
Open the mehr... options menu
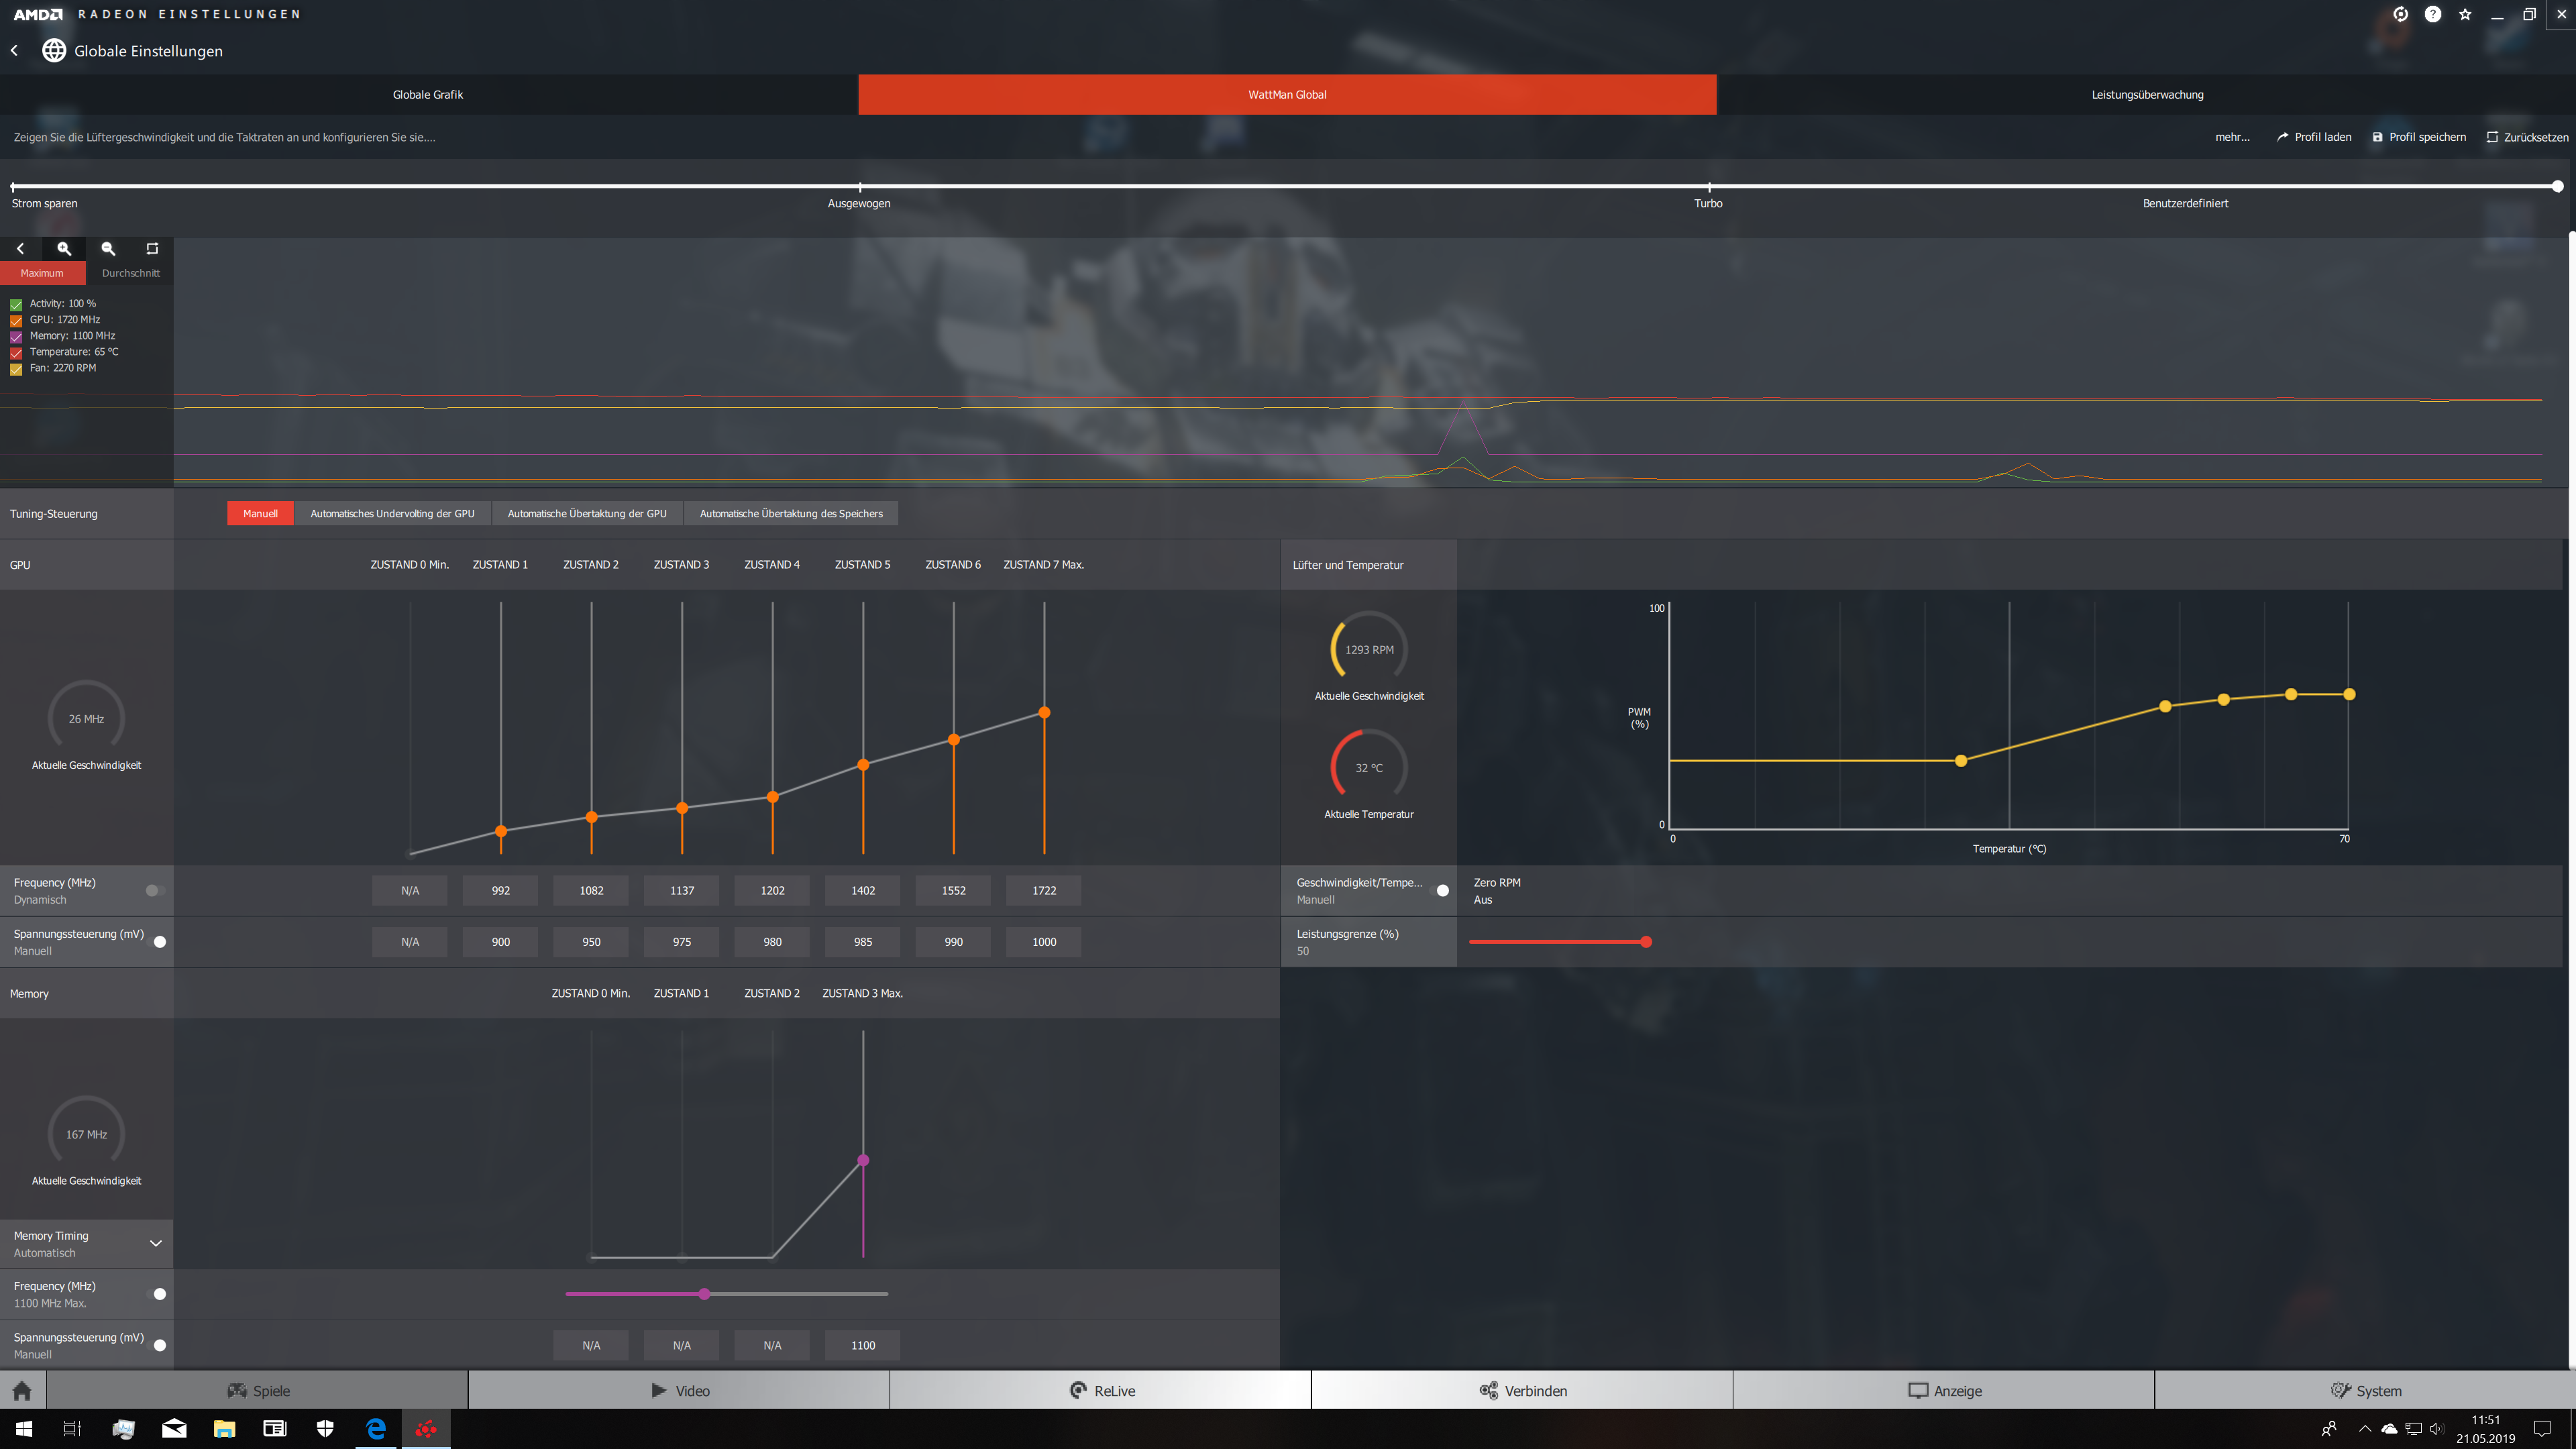coord(2232,137)
